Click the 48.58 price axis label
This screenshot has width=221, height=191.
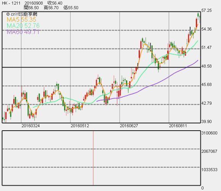pyautogui.click(x=207, y=66)
